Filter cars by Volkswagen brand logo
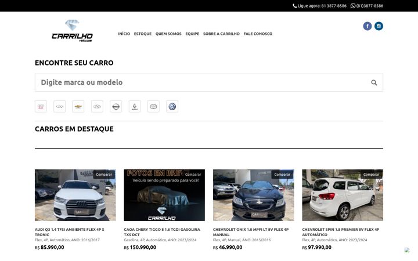This screenshot has height=261, width=418. click(172, 107)
